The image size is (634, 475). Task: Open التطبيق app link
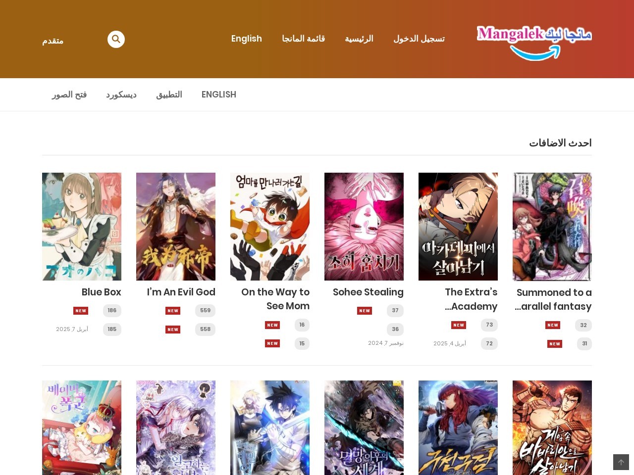pyautogui.click(x=169, y=95)
